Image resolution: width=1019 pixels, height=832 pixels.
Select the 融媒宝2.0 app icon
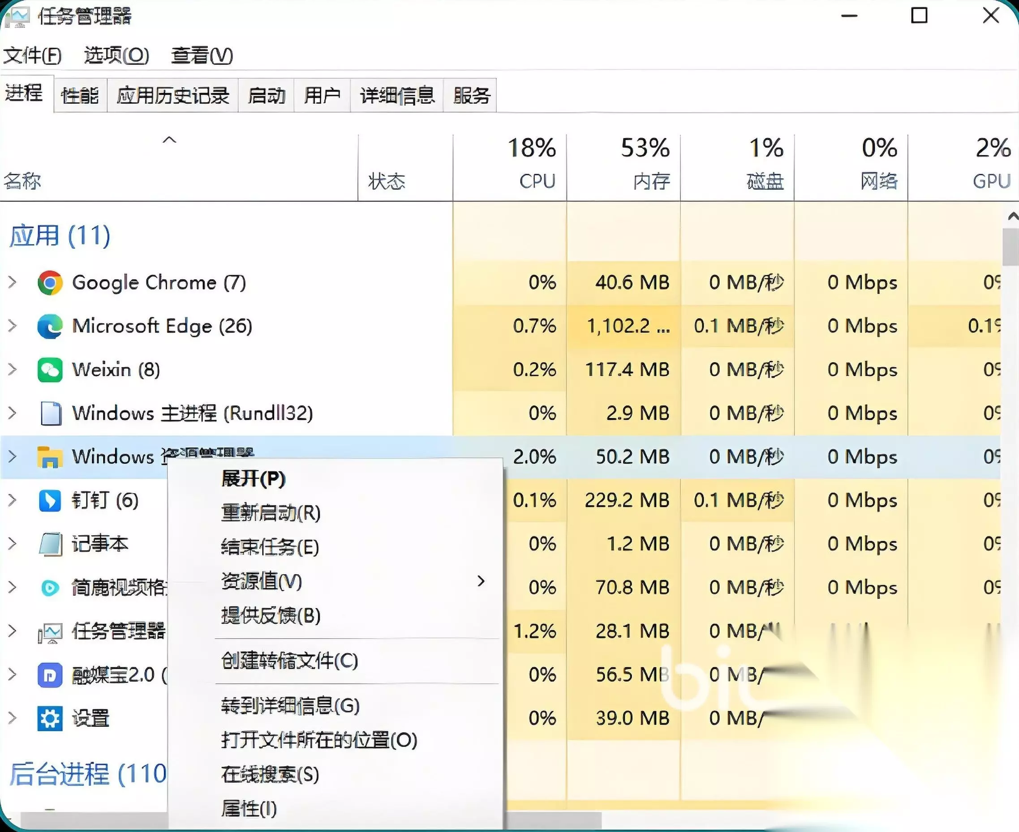pos(50,675)
